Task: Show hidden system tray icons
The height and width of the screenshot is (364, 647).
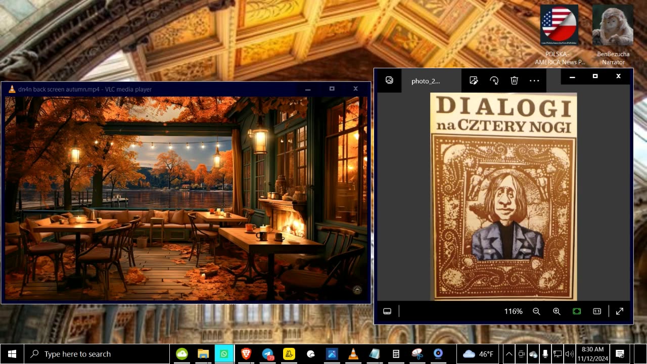Action: tap(509, 354)
